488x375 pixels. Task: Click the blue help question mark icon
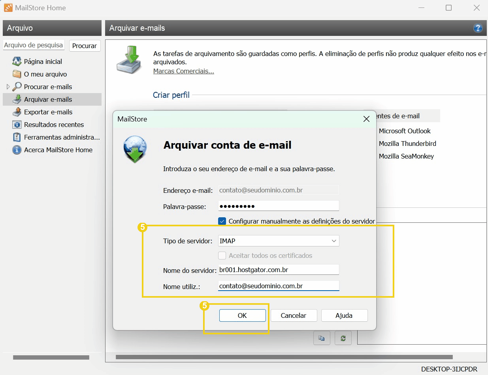478,28
